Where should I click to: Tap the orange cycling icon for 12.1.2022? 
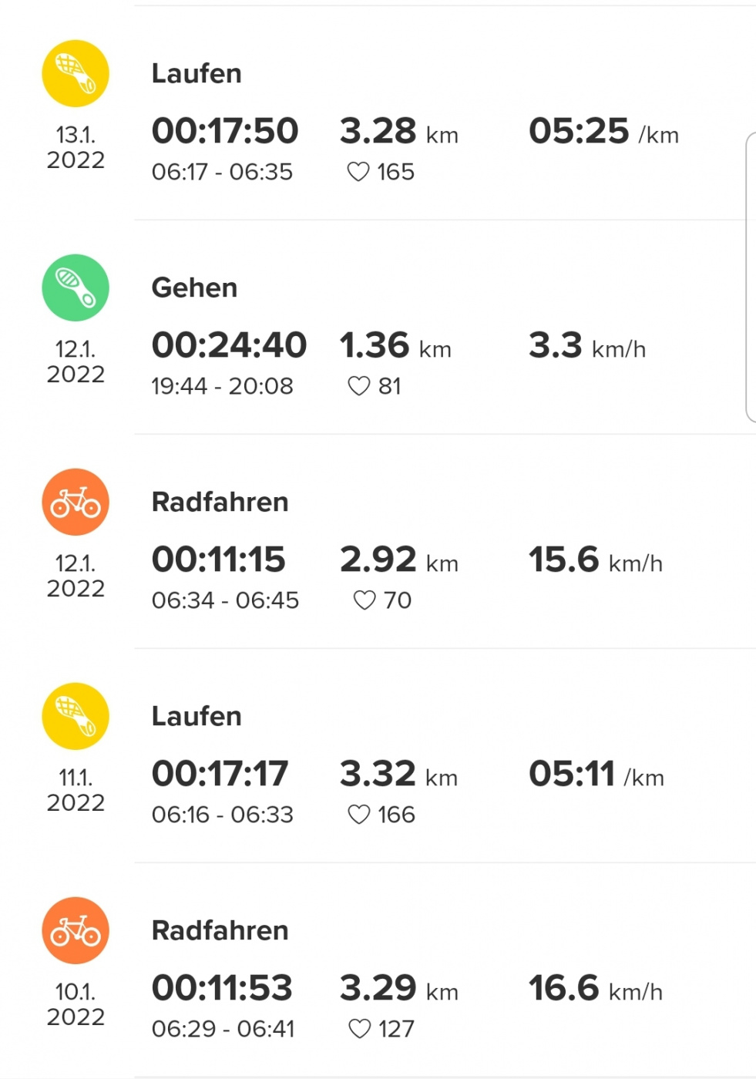click(x=76, y=502)
